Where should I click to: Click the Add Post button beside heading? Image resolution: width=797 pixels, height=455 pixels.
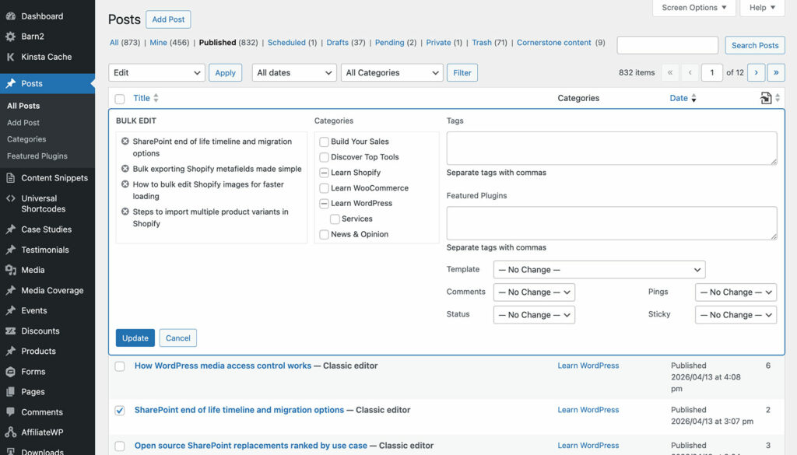(168, 19)
